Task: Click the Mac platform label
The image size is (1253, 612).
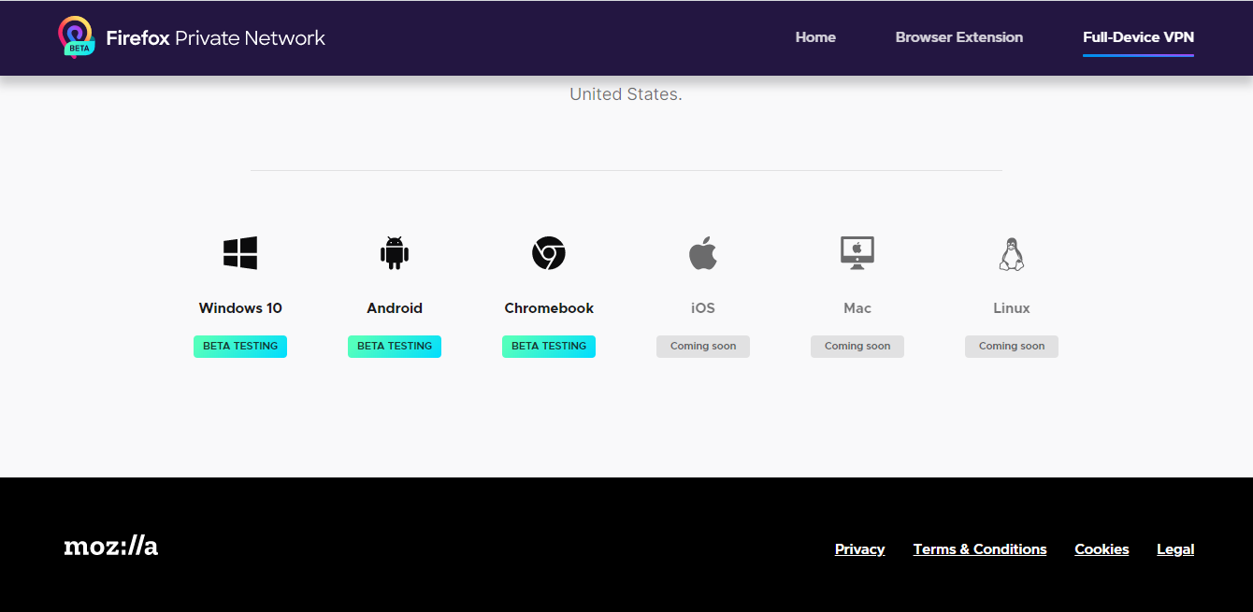Action: point(857,308)
